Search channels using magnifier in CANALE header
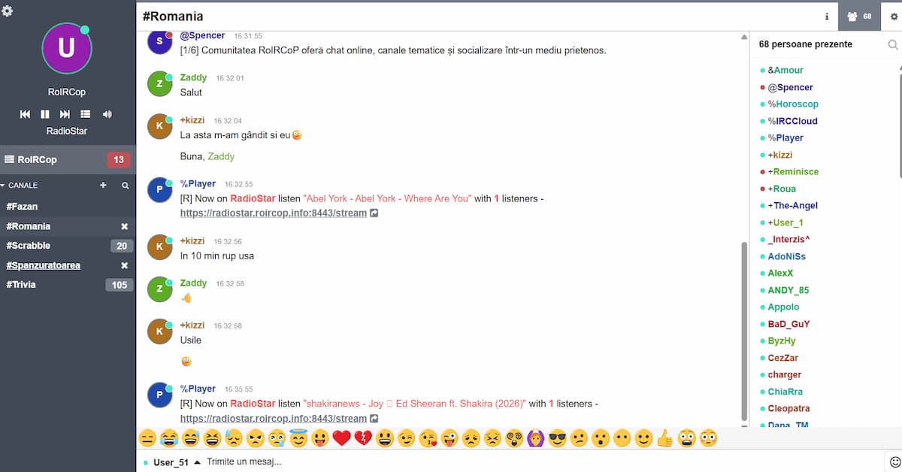The width and height of the screenshot is (902, 472). (x=125, y=185)
